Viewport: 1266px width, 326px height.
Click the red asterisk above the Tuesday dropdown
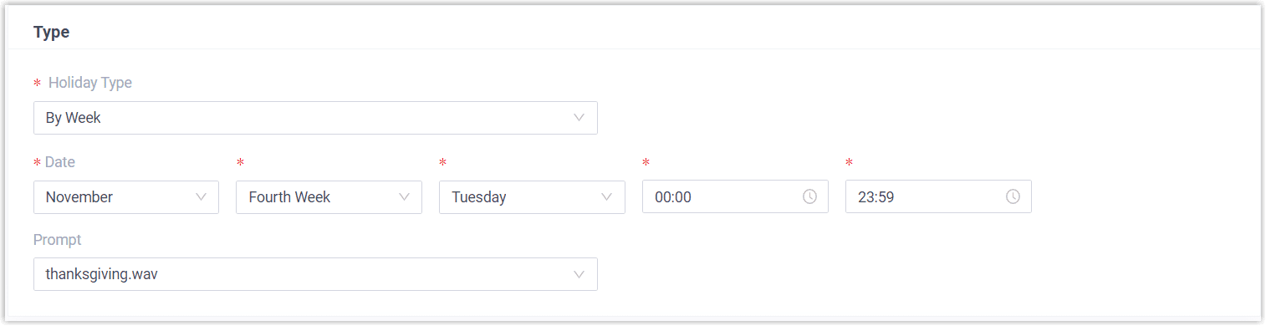pyautogui.click(x=442, y=163)
